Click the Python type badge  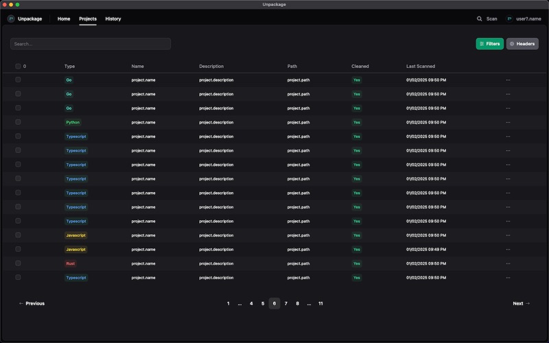73,123
